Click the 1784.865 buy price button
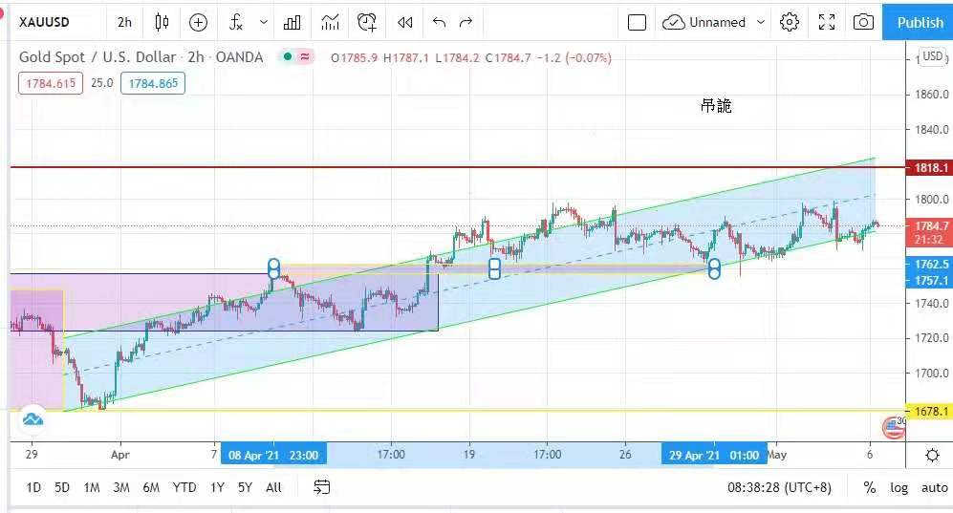 pyautogui.click(x=153, y=83)
